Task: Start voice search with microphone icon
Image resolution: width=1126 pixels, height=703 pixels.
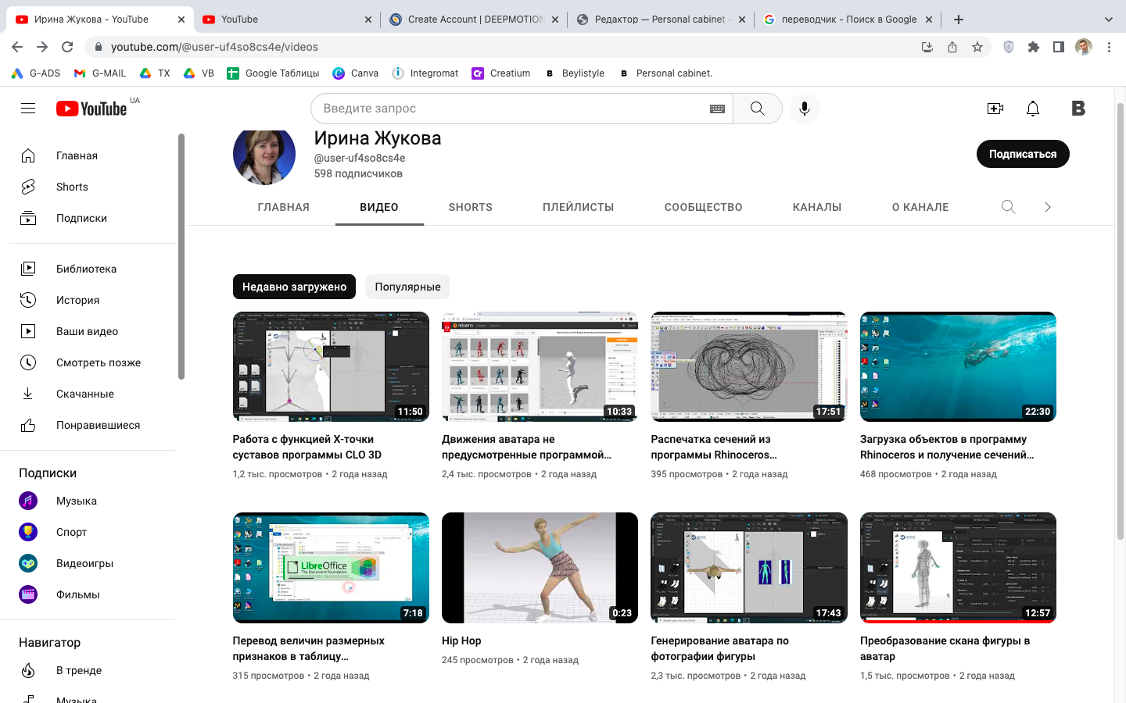Action: coord(804,109)
